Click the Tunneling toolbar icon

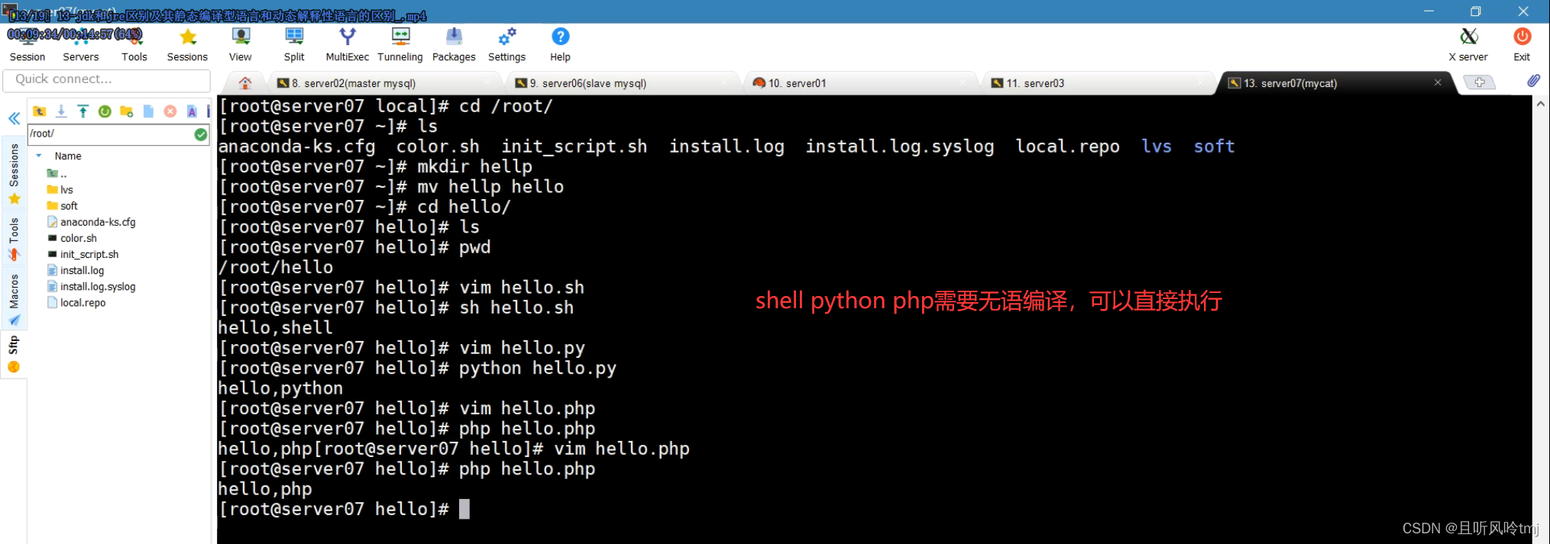[400, 44]
